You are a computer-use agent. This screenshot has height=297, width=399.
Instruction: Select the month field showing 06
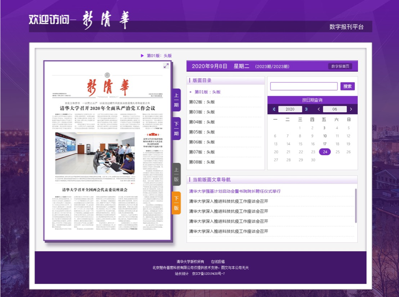pos(335,109)
